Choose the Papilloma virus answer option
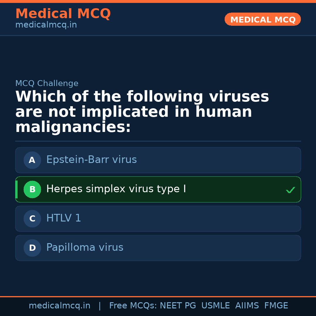This screenshot has height=316, width=316. coord(85,248)
